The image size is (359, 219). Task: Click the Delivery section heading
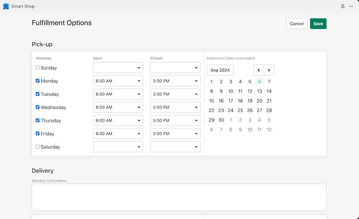[x=42, y=171]
